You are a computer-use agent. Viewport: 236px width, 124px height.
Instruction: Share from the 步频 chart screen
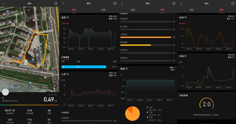coord(233,3)
